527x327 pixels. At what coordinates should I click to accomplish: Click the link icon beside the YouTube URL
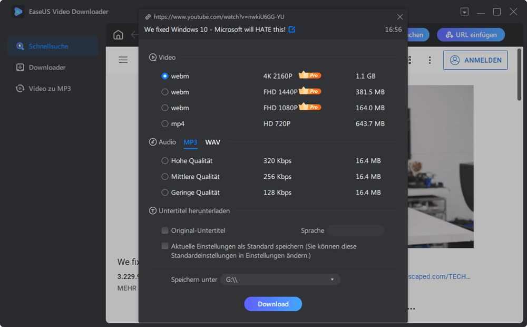(x=148, y=17)
